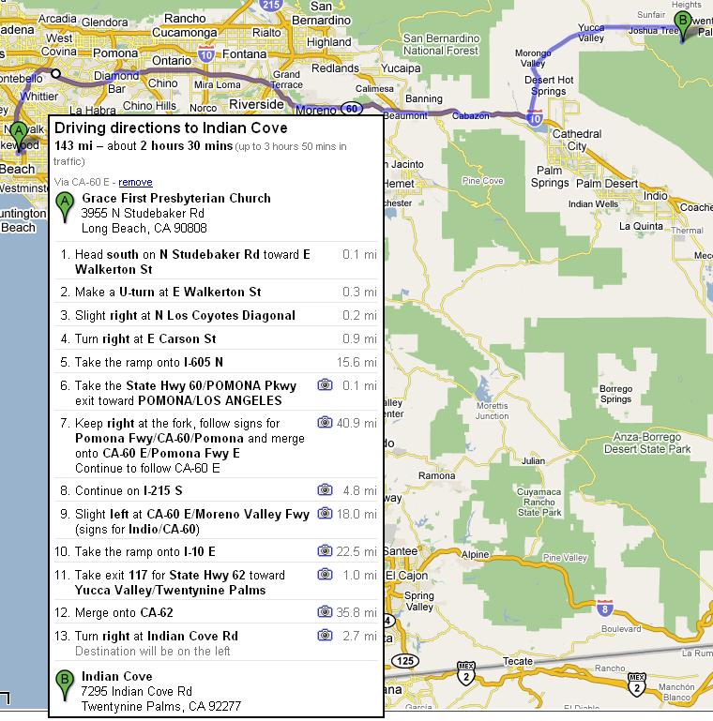
Task: Open street view camera for step 13 Indian Cove Rd
Action: click(x=325, y=635)
